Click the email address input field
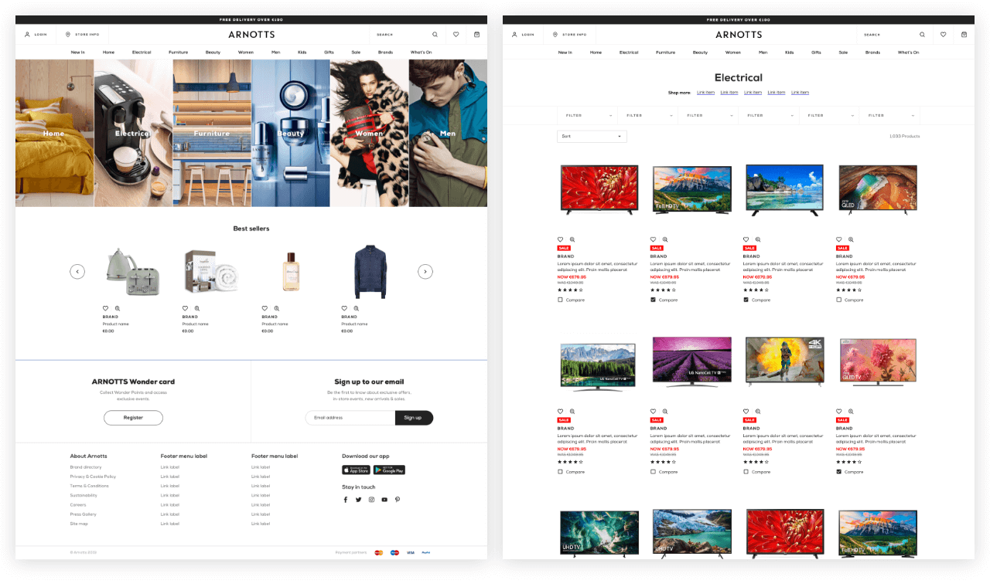 coord(350,418)
